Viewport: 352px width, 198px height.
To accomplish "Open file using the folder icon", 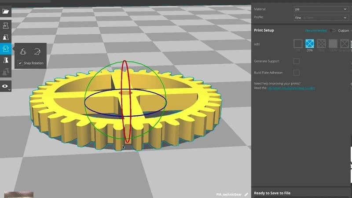I will (6, 12).
